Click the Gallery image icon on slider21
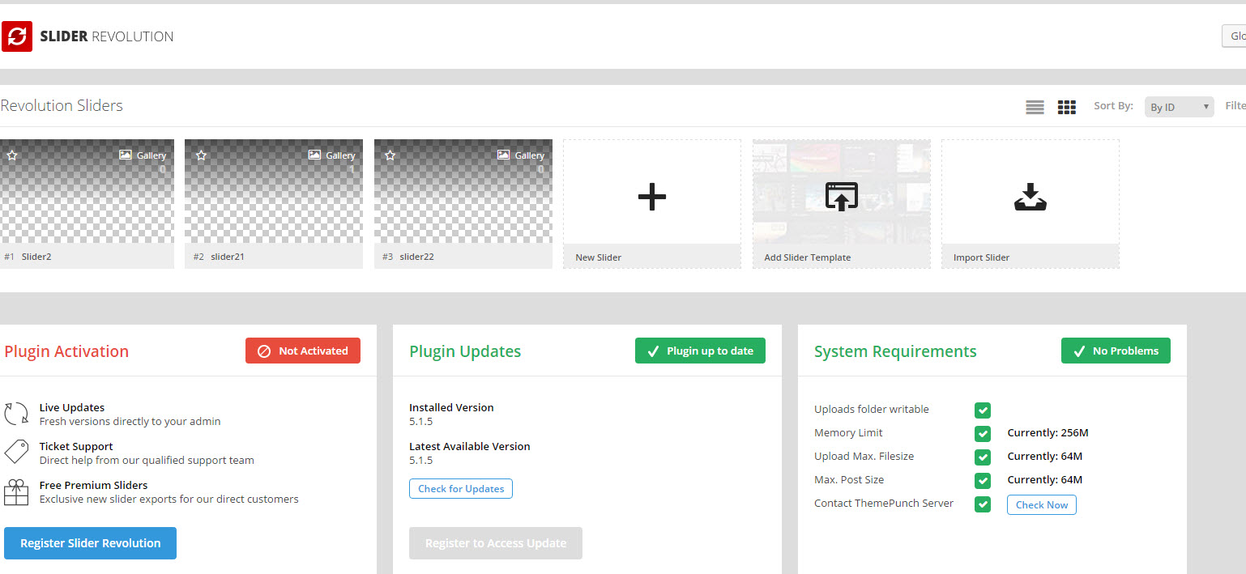 (315, 155)
